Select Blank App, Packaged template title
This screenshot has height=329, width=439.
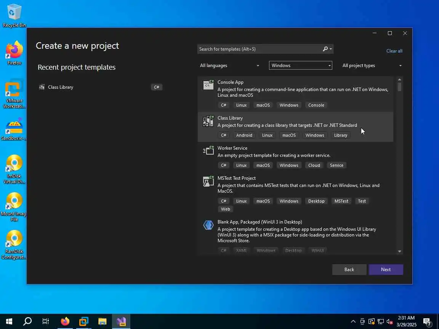coord(260,222)
